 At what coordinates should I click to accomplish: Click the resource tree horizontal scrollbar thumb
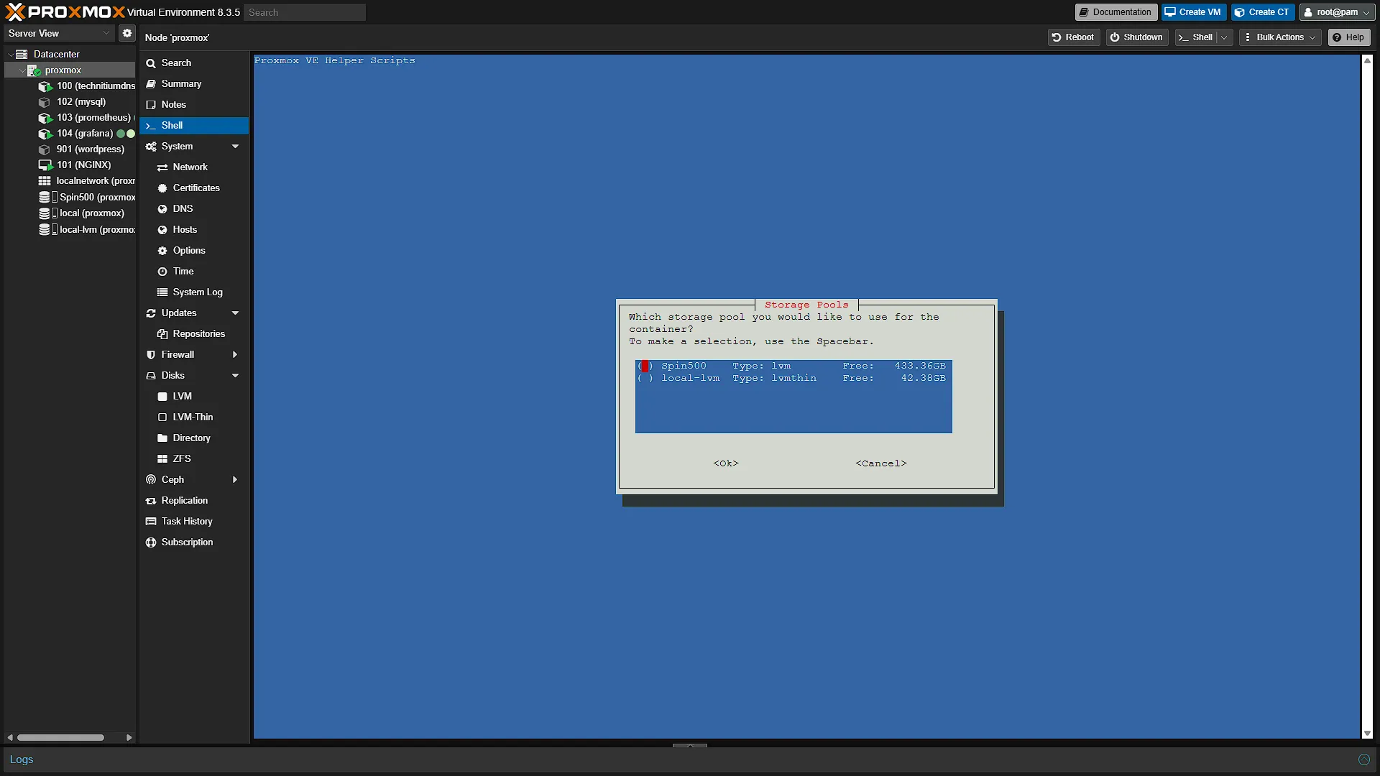[x=60, y=737]
